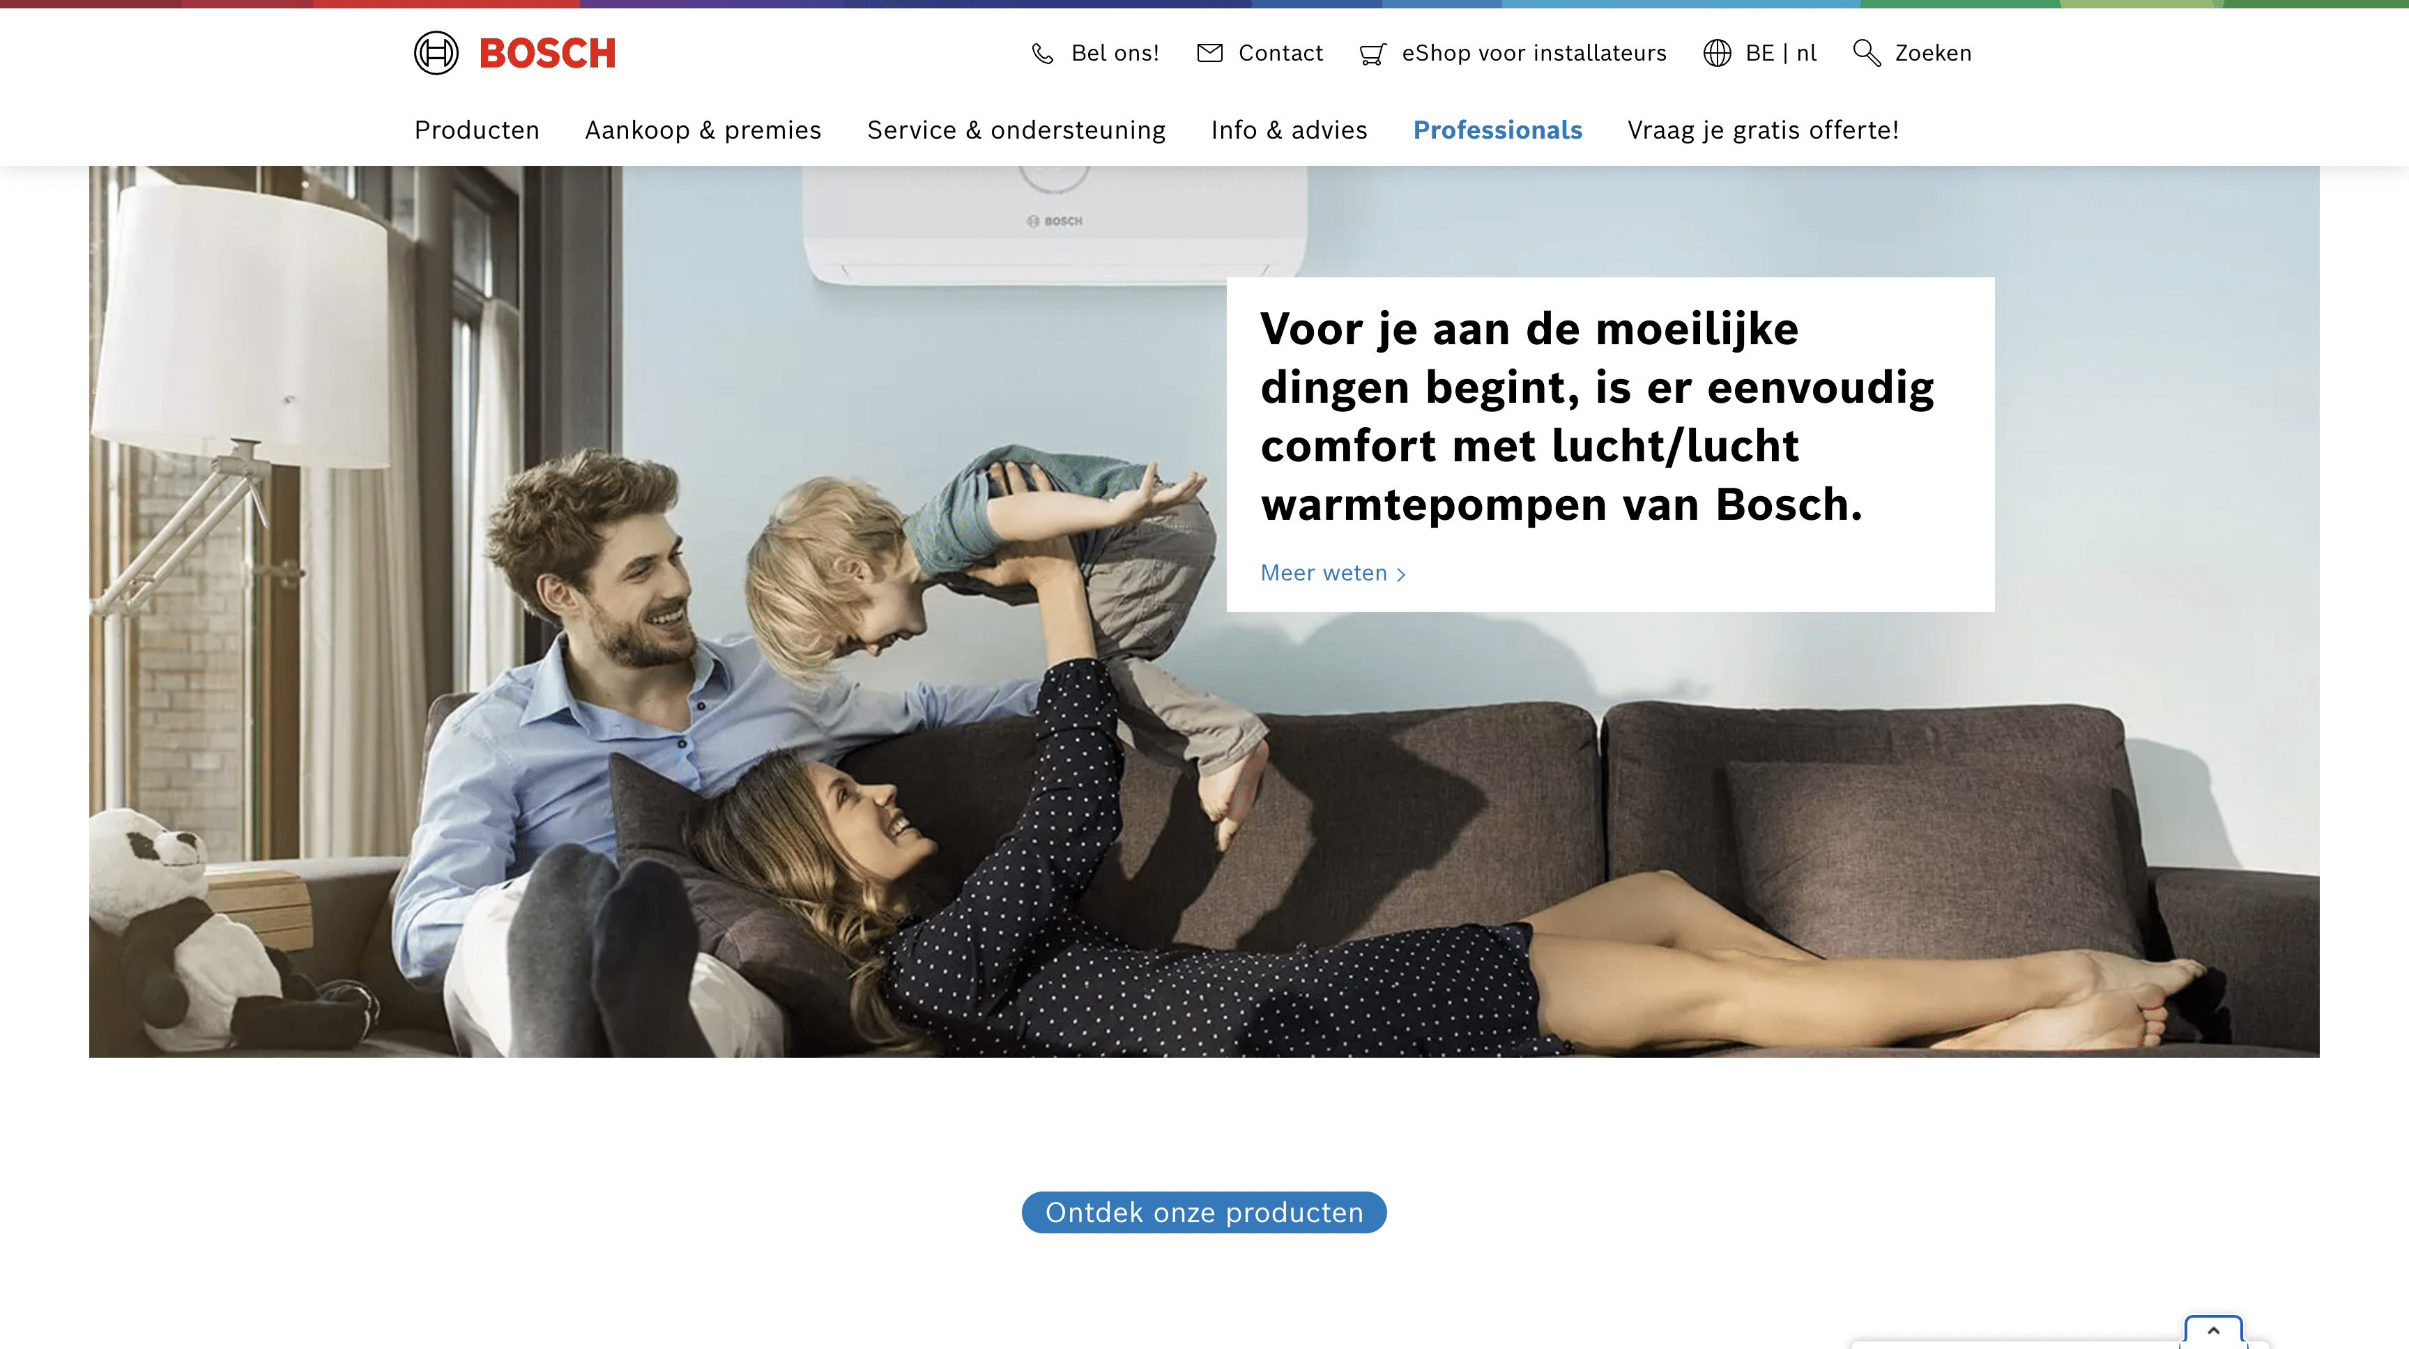Expand the Producten menu
The width and height of the screenshot is (2409, 1349).
coord(477,130)
